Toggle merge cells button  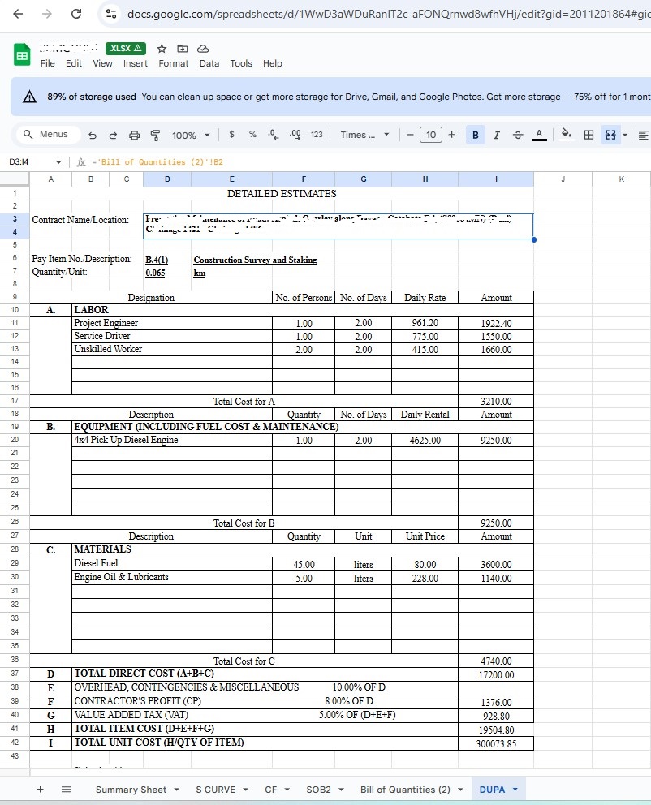pyautogui.click(x=610, y=135)
